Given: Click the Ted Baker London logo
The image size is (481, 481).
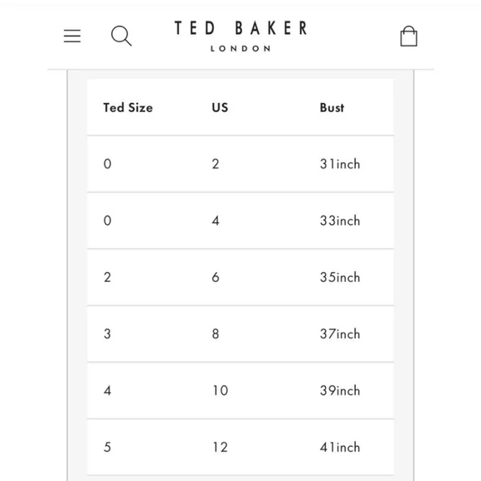Looking at the screenshot, I should [x=240, y=36].
